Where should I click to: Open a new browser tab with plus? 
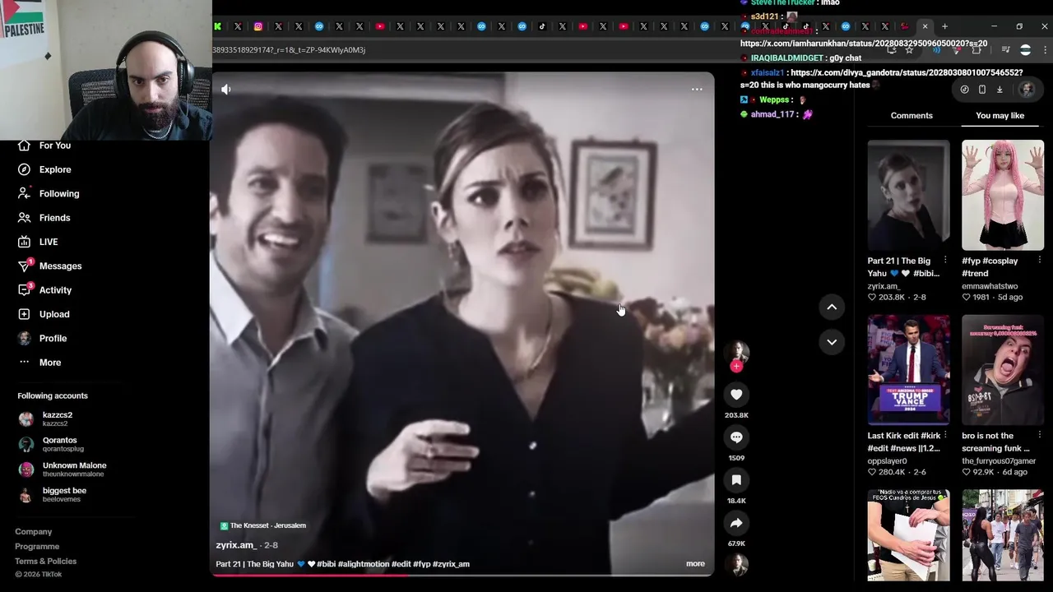tap(944, 26)
